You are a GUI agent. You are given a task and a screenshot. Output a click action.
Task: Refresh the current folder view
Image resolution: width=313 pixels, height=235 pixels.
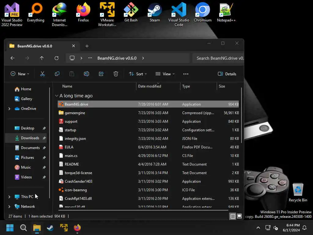coord(57,58)
